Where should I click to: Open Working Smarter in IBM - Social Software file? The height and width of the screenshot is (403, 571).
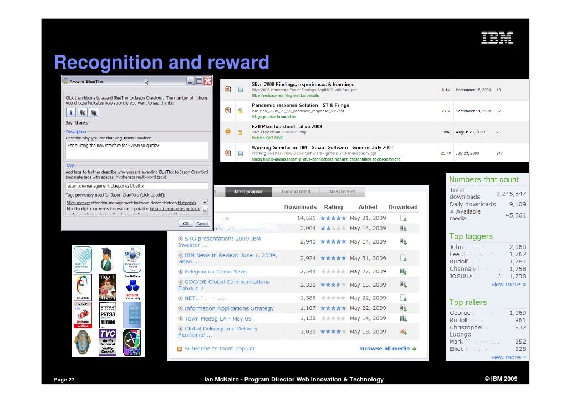pos(322,148)
